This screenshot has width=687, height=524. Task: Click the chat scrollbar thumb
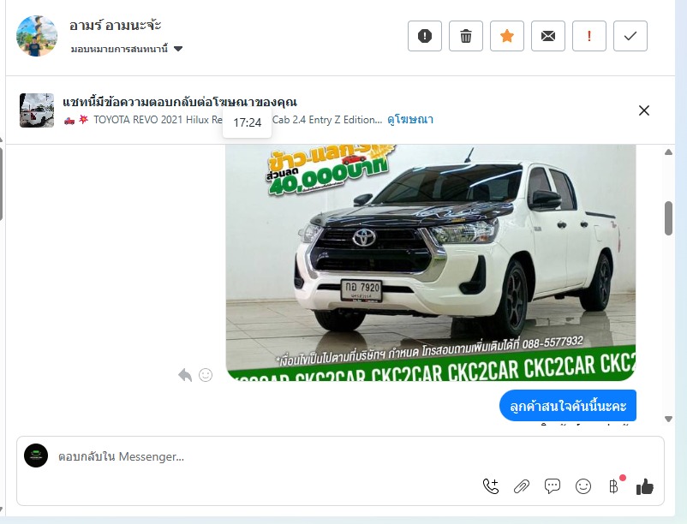point(668,218)
